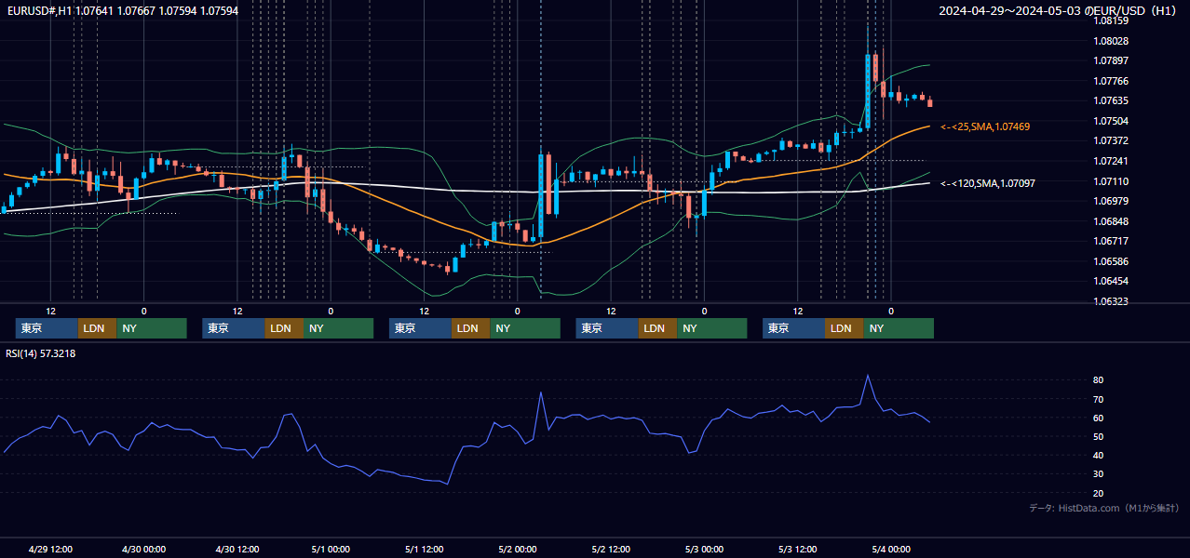Click the NY session block before 5/4 00:00

[x=899, y=328]
